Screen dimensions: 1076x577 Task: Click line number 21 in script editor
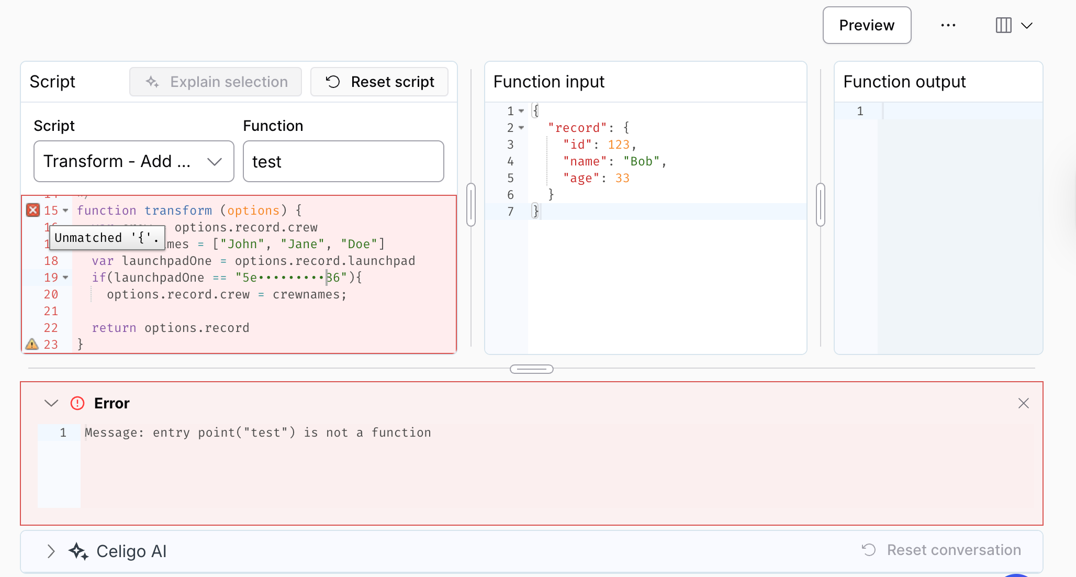(51, 311)
